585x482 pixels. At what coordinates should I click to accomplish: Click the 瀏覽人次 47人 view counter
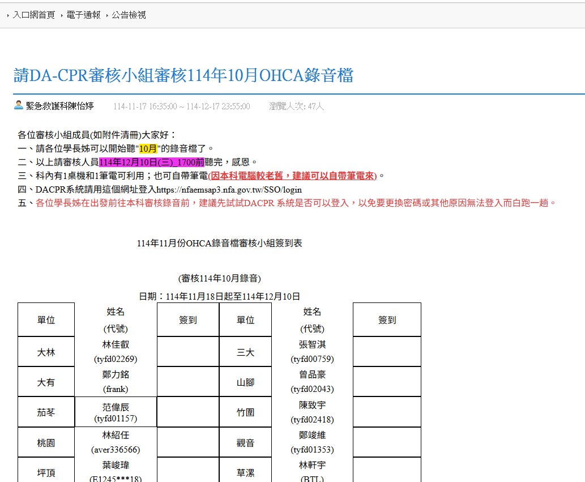[x=296, y=106]
